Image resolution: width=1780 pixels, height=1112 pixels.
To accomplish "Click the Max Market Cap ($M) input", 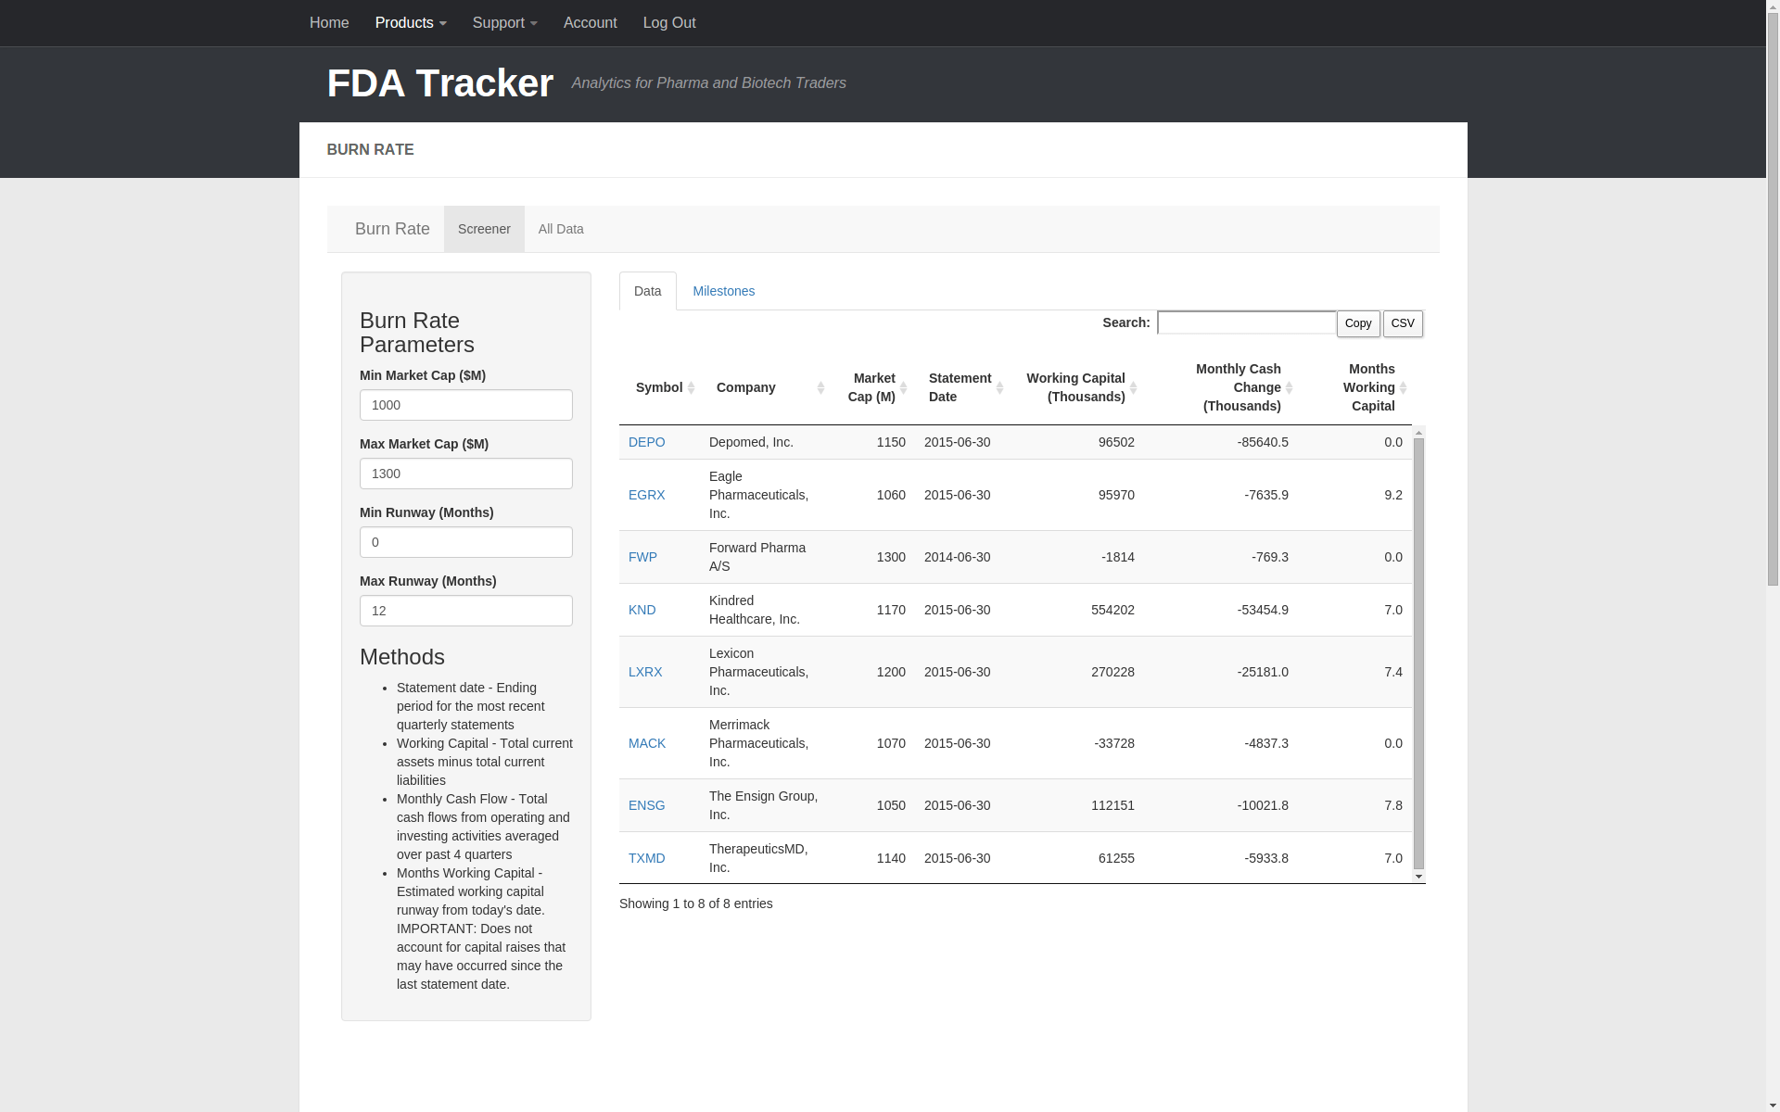I will tap(465, 474).
